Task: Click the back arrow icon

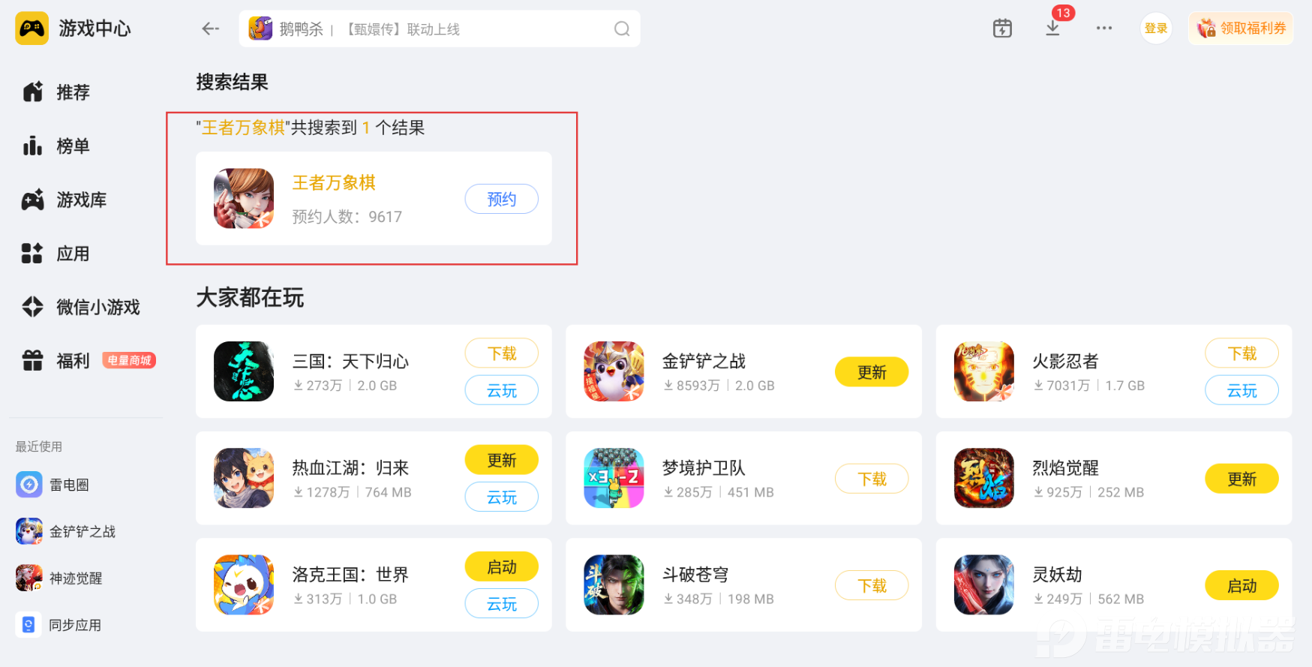Action: (x=210, y=29)
